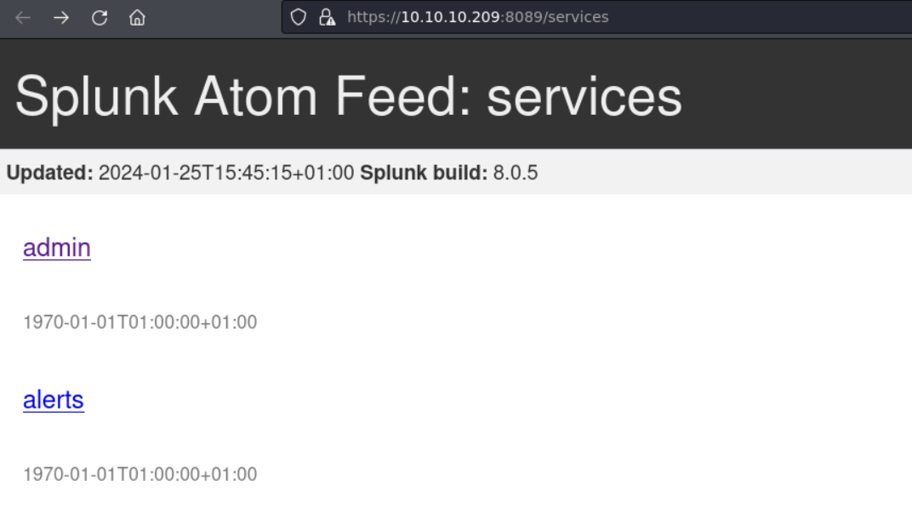
Task: Reload the current Splunk services page
Action: [x=100, y=18]
